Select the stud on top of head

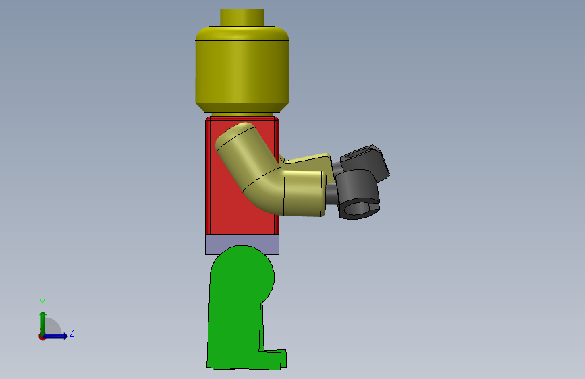[242, 18]
